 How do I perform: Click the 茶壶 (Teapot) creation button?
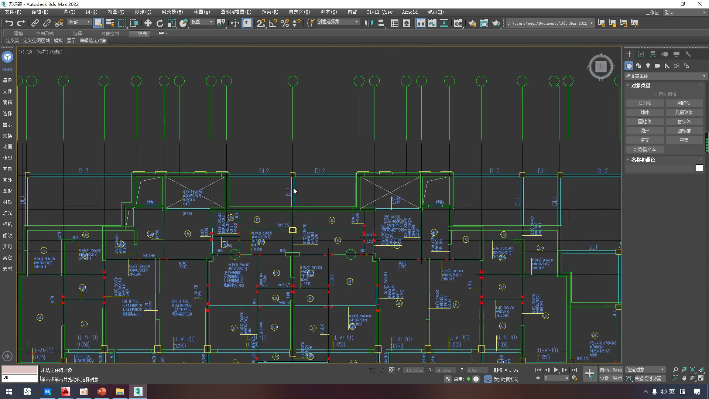[x=645, y=140]
